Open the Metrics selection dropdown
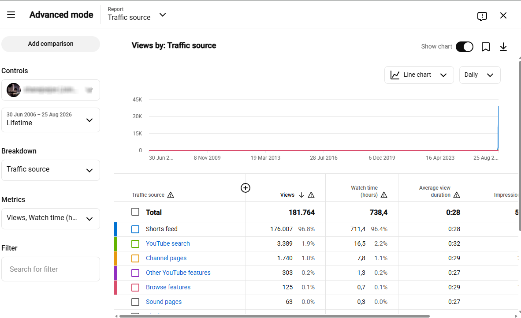The height and width of the screenshot is (318, 521). 51,218
